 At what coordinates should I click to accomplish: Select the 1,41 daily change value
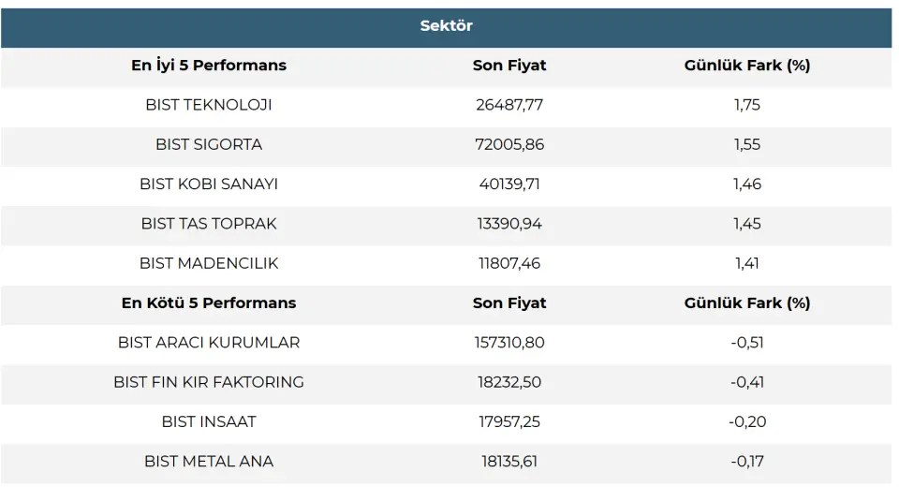(747, 263)
